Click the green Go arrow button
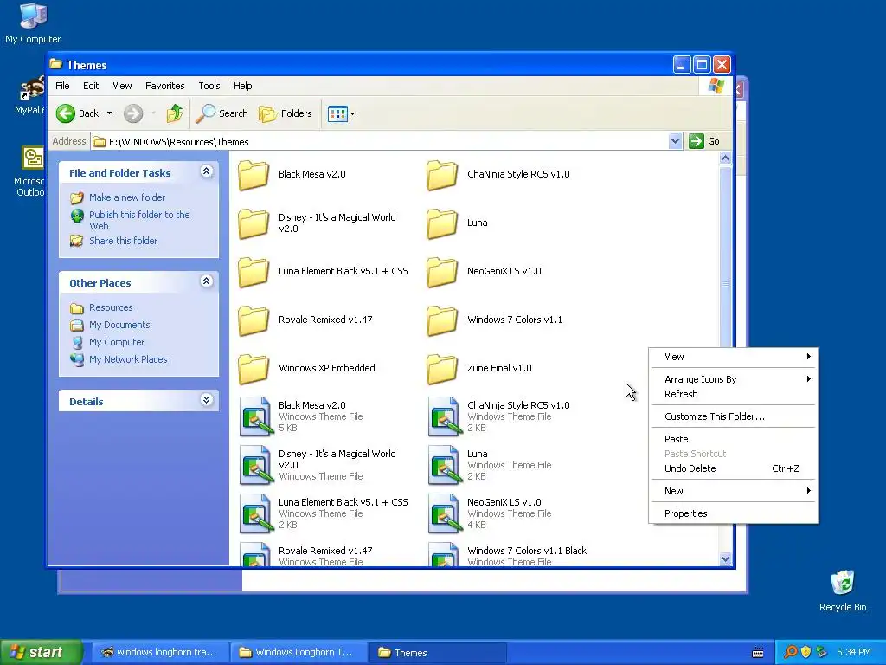886x665 pixels. (x=697, y=141)
